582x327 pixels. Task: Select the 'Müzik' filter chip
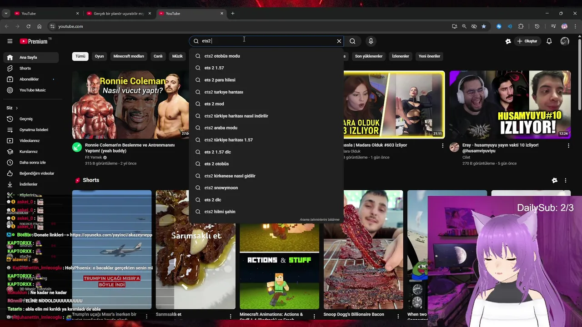(177, 56)
